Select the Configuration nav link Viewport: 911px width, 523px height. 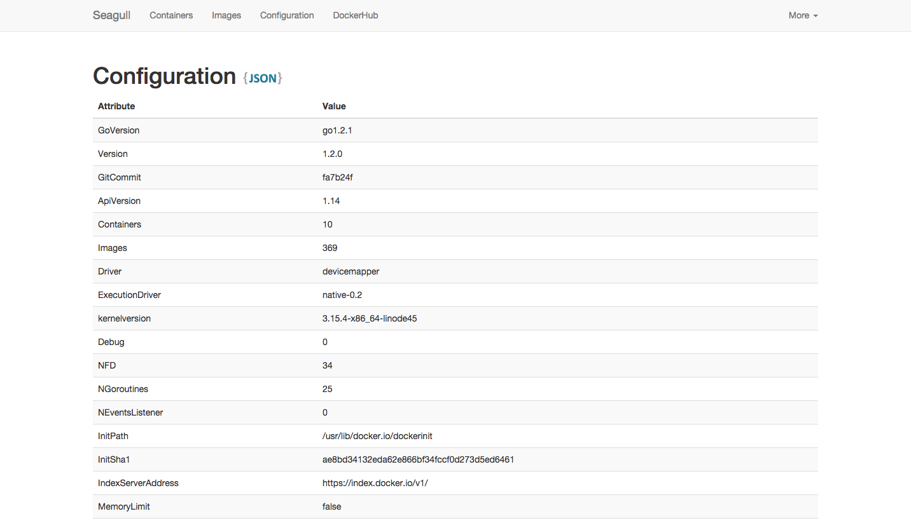point(287,15)
